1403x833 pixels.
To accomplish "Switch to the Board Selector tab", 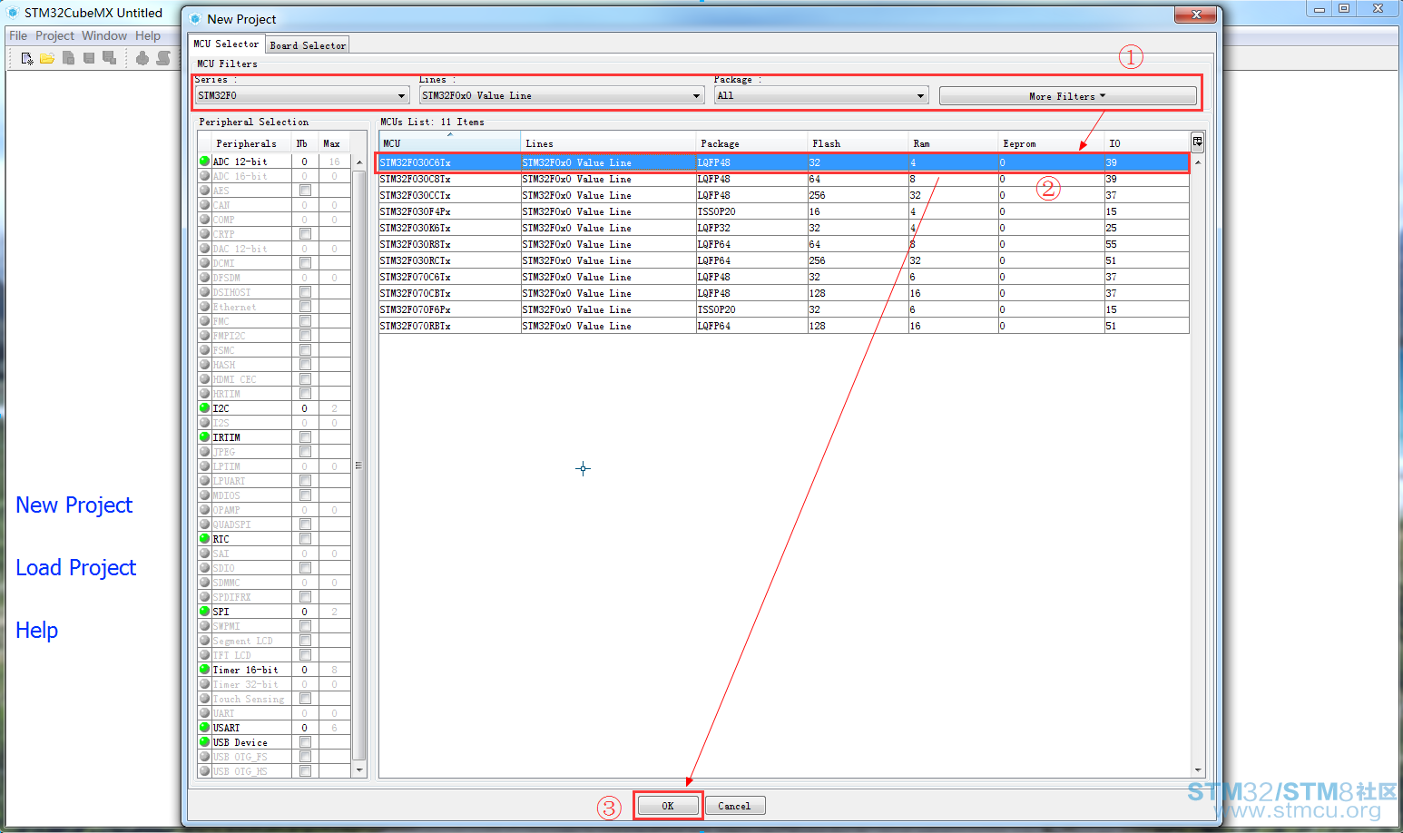I will point(308,44).
